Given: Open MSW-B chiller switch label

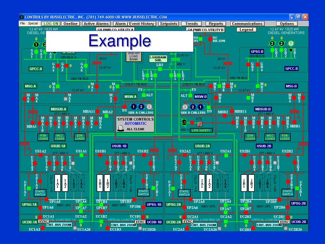Looking at the screenshot, I should point(201,97).
